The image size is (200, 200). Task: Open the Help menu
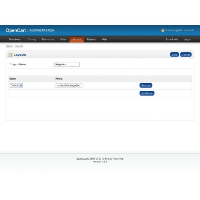click(x=104, y=40)
